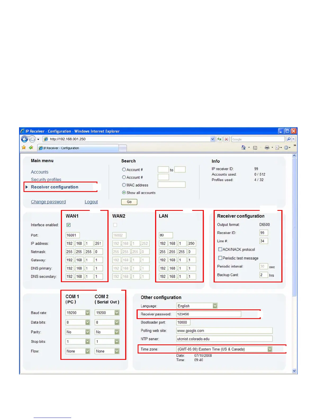Open recent pages dropdown arrow
324x420 pixels.
38,139
